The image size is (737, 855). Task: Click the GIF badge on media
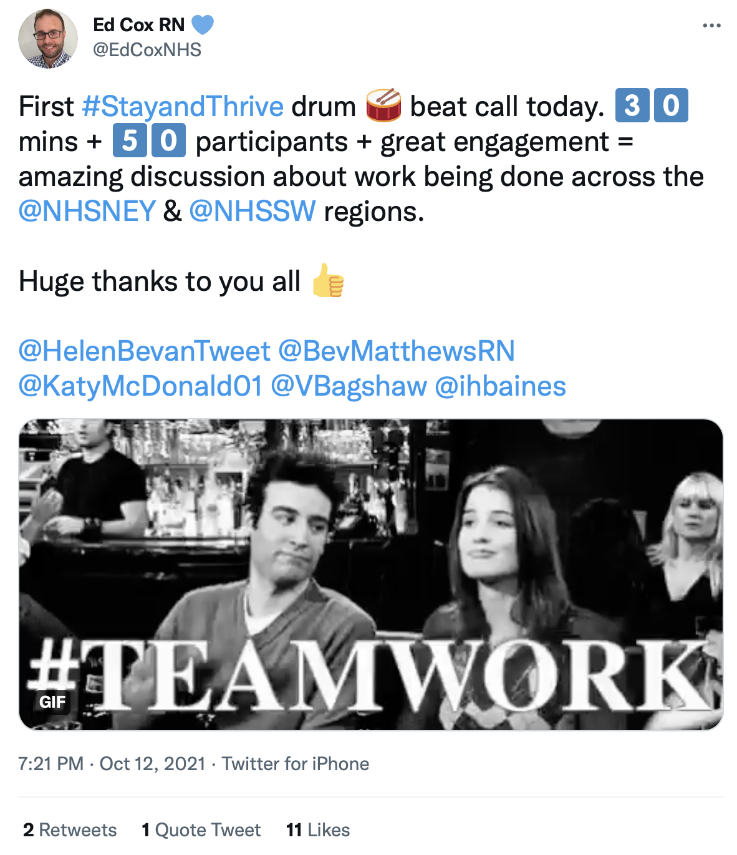tap(52, 702)
